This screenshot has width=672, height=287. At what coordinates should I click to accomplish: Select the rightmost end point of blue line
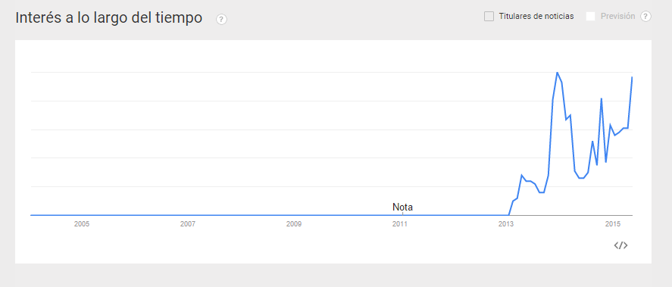click(632, 77)
